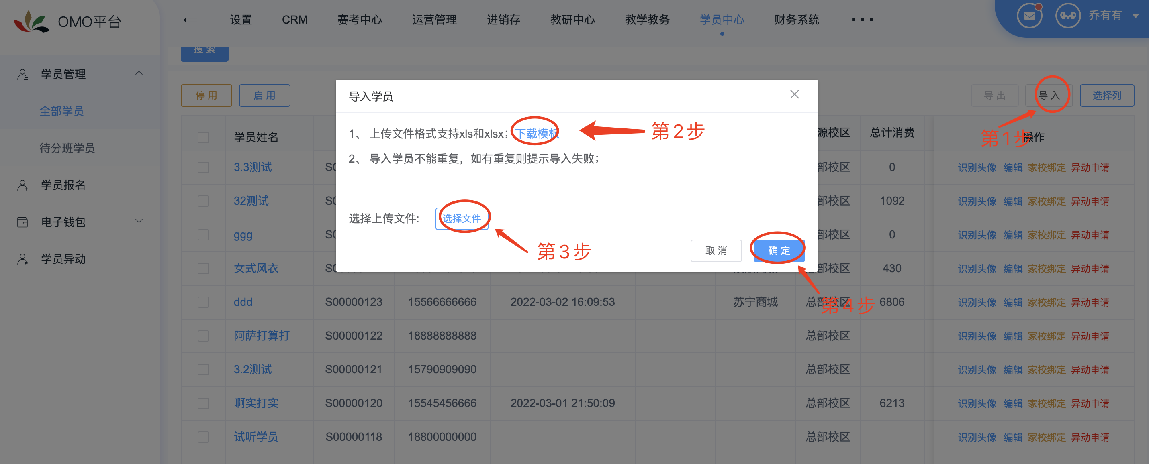Click 识别头像 for the 阿萨打算打 row

point(977,336)
